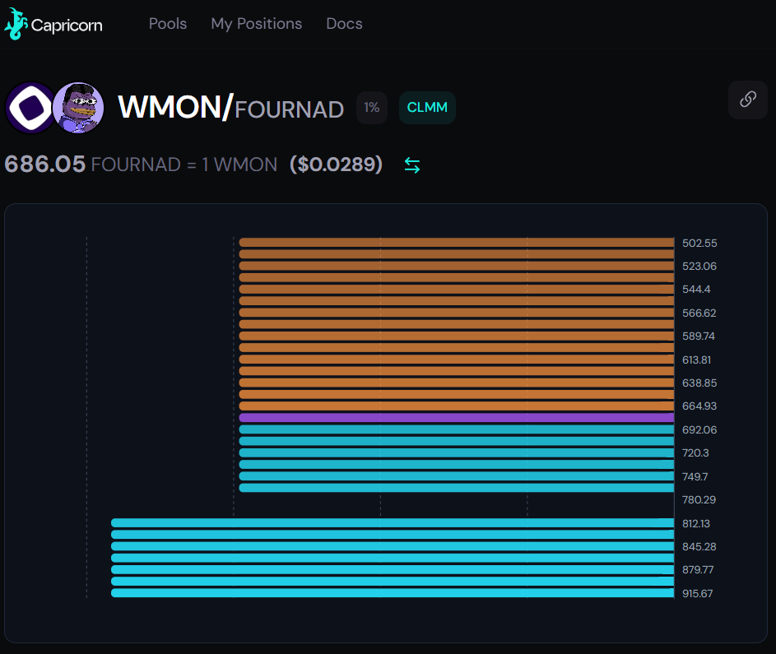Copy pool link with chain icon

pos(747,100)
